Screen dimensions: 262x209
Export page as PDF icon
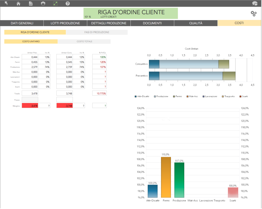click(x=31, y=3)
